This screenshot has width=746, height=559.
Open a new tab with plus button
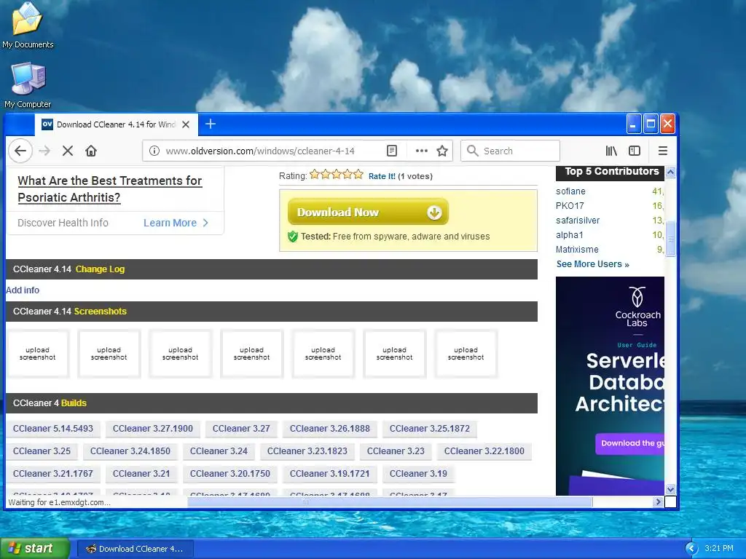point(211,124)
